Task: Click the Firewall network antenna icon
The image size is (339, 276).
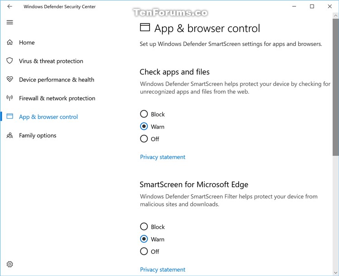Action: 9,98
